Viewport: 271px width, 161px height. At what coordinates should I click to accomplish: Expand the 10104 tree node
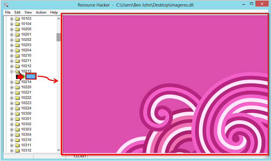point(12,24)
